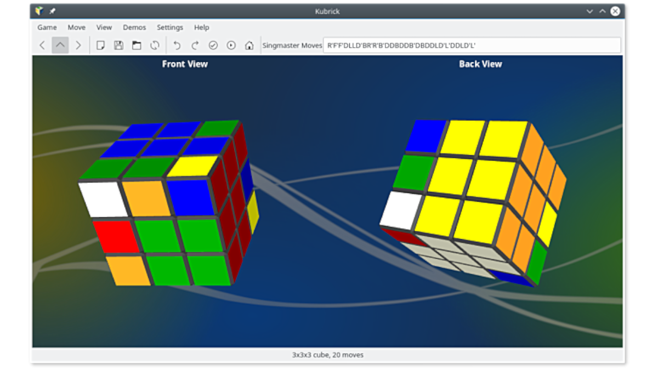Open the Game menu
Viewport: 658px width, 370px height.
tap(47, 27)
